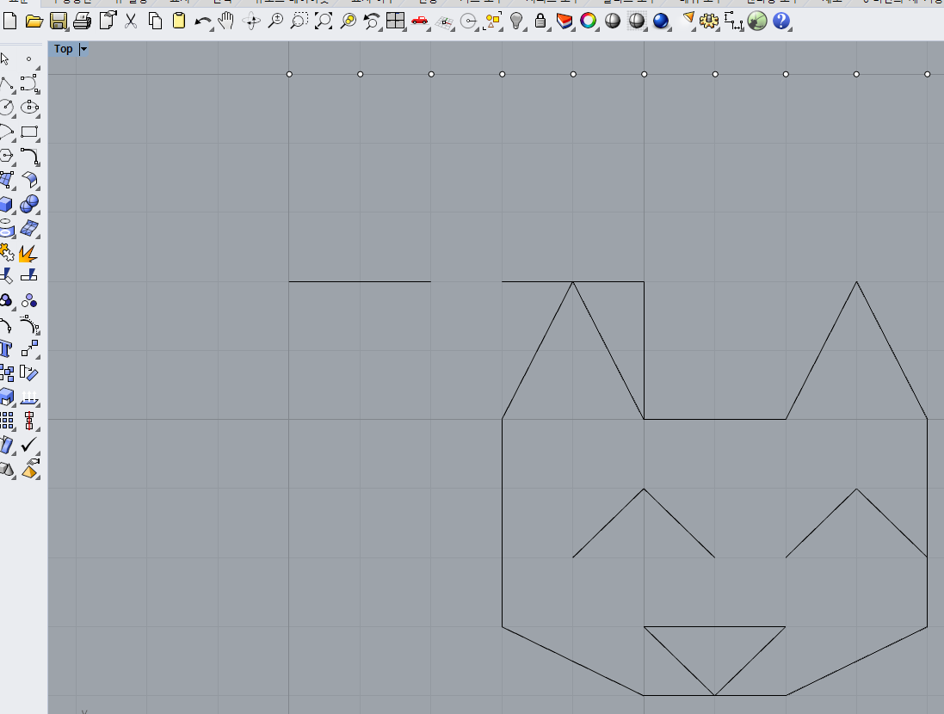Open Options with the gear icon
This screenshot has width=944, height=714.
click(x=708, y=22)
